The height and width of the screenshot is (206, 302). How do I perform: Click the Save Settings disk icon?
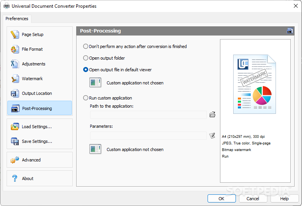click(15, 141)
